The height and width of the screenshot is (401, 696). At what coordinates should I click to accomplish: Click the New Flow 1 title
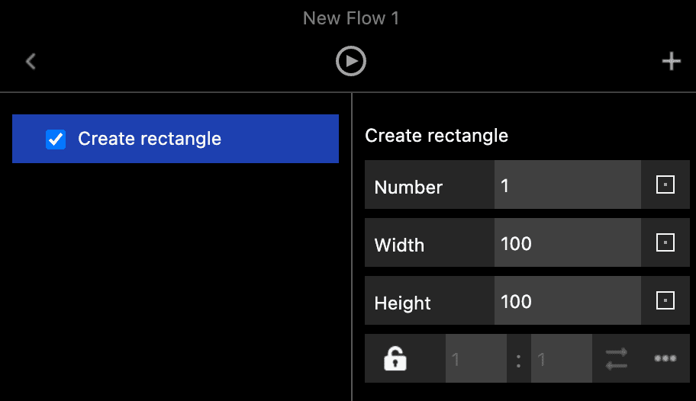coord(351,18)
